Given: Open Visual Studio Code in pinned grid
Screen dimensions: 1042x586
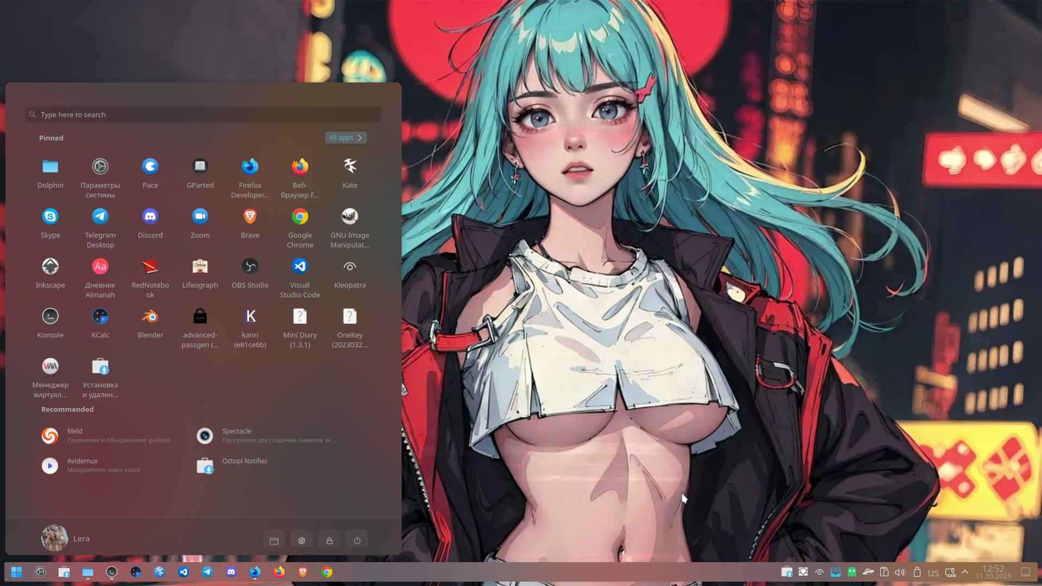Looking at the screenshot, I should 300,266.
